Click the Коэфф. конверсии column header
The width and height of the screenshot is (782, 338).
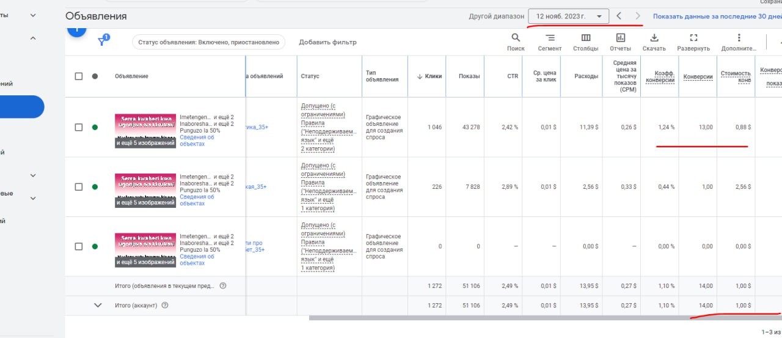point(660,76)
